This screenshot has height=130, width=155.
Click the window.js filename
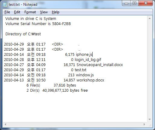[85, 75]
